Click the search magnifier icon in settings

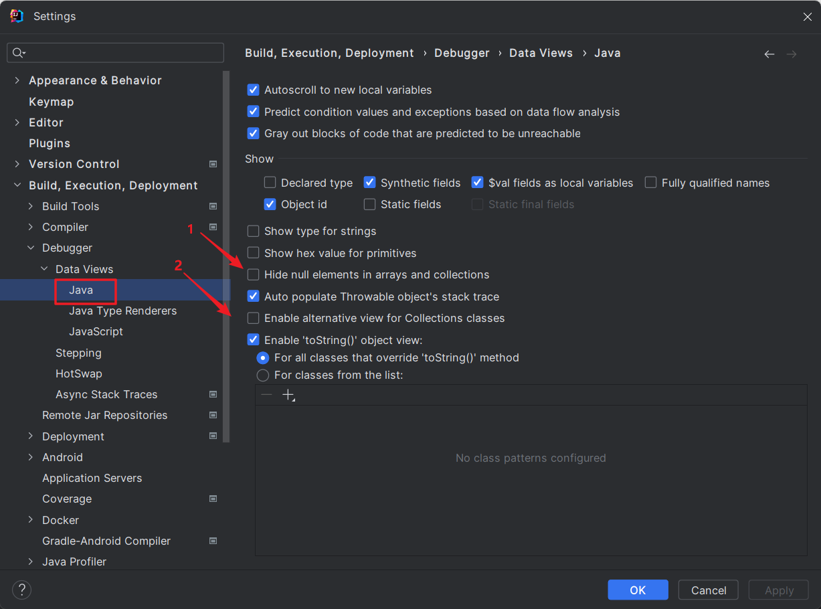click(x=18, y=53)
